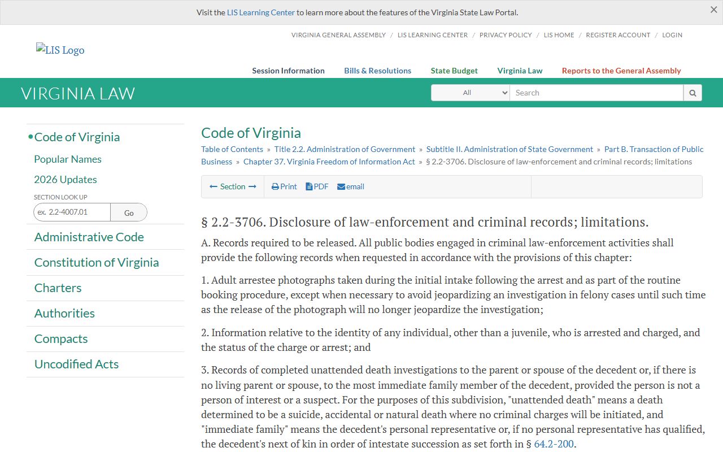Screen dimensions: 723x452
Task: Click the Section Look Up input box
Action: click(72, 212)
